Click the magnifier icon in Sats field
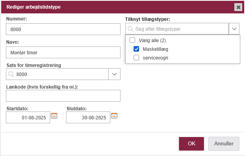The width and height of the screenshot is (245, 156). [x=11, y=74]
